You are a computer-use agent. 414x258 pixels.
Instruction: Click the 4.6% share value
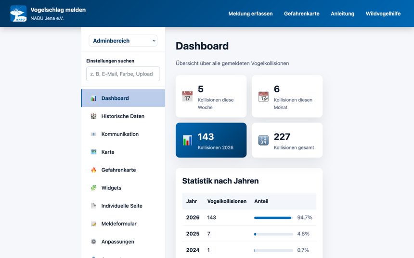click(303, 234)
